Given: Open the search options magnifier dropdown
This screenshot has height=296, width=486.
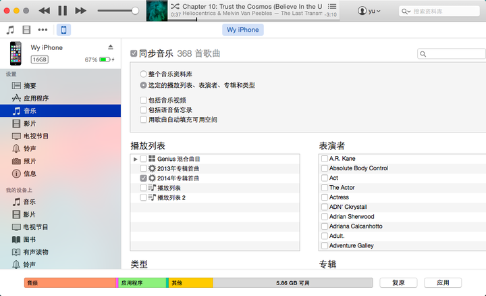Looking at the screenshot, I should pos(406,11).
